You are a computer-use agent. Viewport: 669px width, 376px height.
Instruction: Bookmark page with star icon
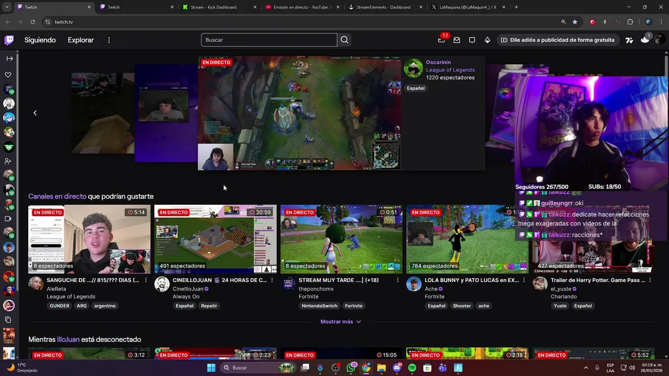(x=575, y=22)
